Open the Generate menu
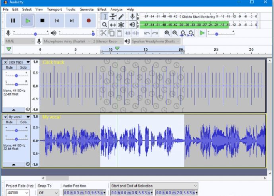The image size is (274, 196). (87, 10)
